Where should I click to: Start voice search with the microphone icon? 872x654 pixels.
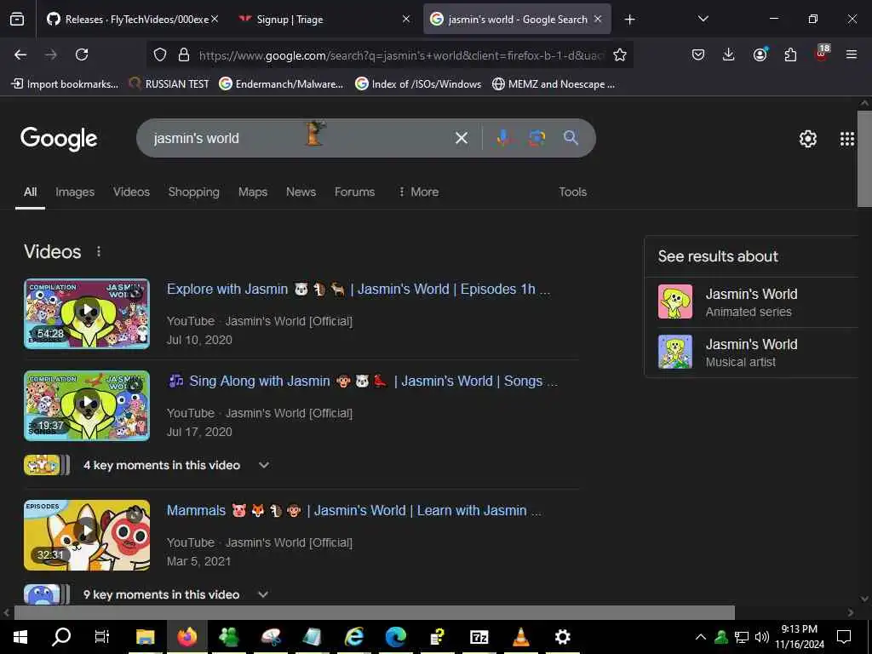[x=502, y=138]
